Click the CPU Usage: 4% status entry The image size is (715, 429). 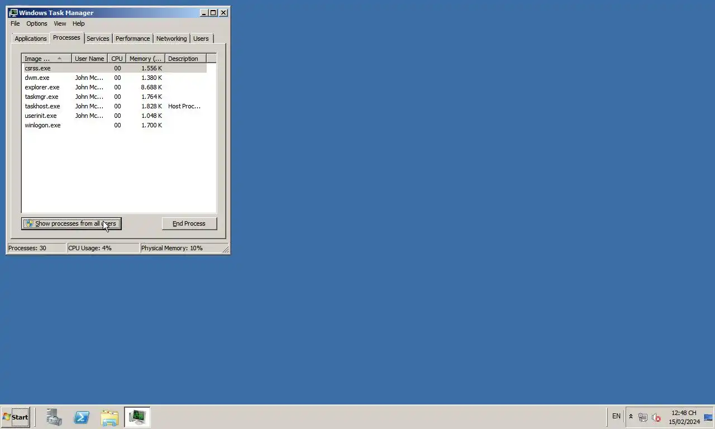103,248
